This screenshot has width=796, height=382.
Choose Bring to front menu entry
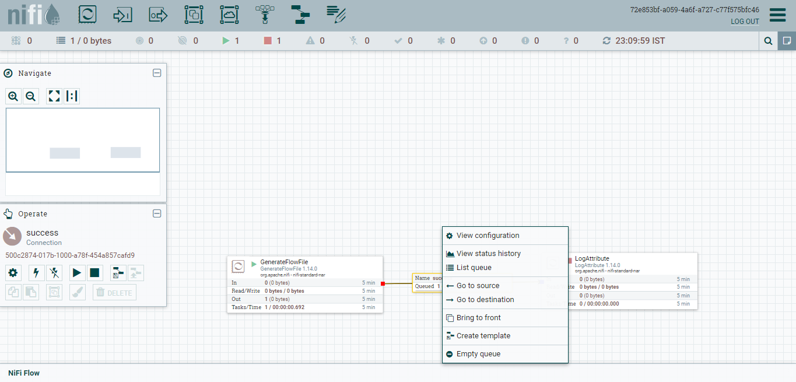coord(505,318)
